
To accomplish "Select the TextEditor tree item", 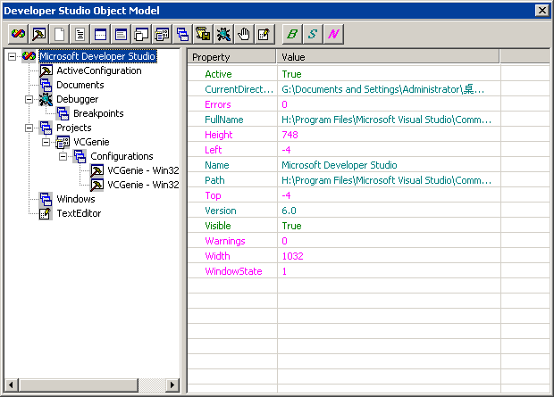I will point(79,213).
